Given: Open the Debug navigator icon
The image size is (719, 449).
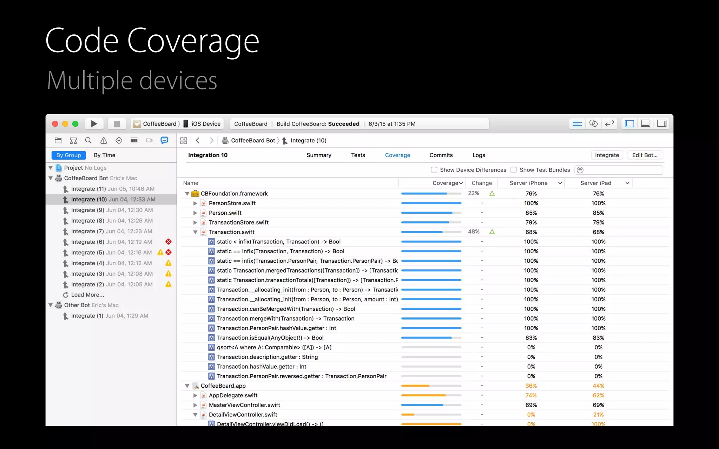Looking at the screenshot, I should [134, 140].
